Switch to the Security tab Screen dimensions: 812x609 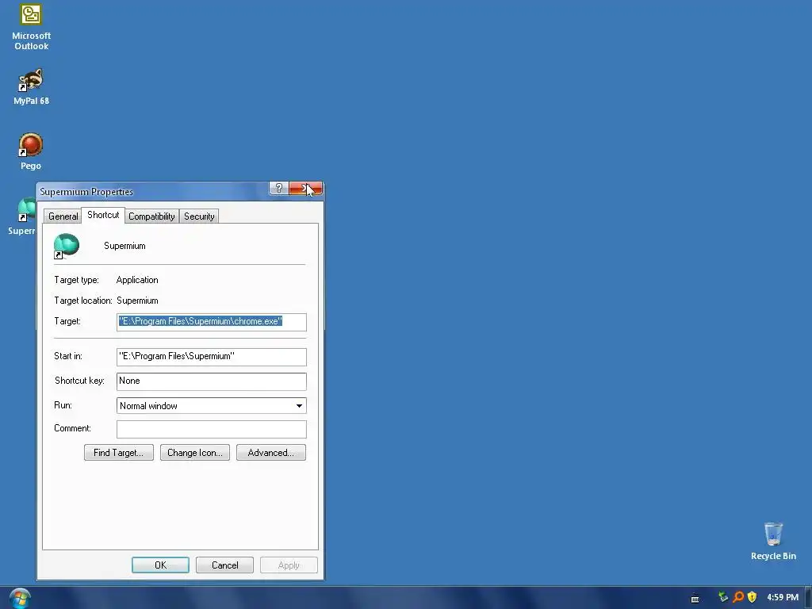(x=199, y=216)
